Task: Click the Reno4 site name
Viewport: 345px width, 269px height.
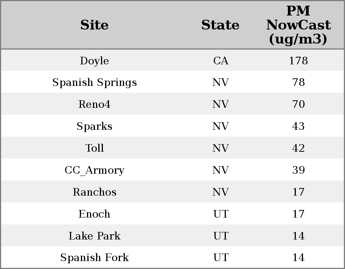Action: [x=95, y=104]
